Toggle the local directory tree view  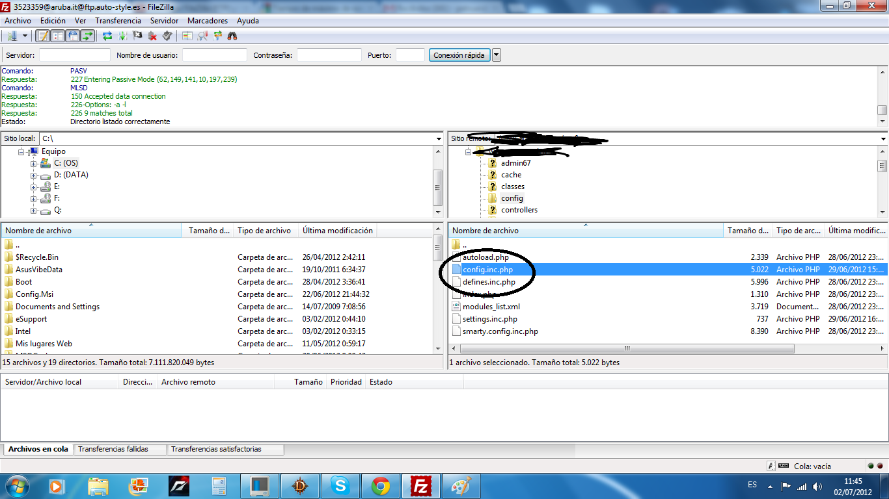57,36
